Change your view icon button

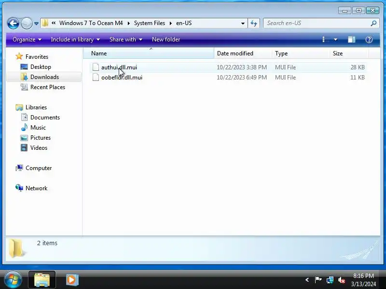point(325,39)
